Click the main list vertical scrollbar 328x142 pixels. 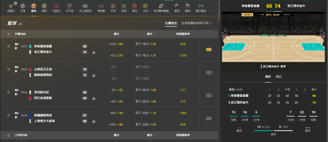219,12
